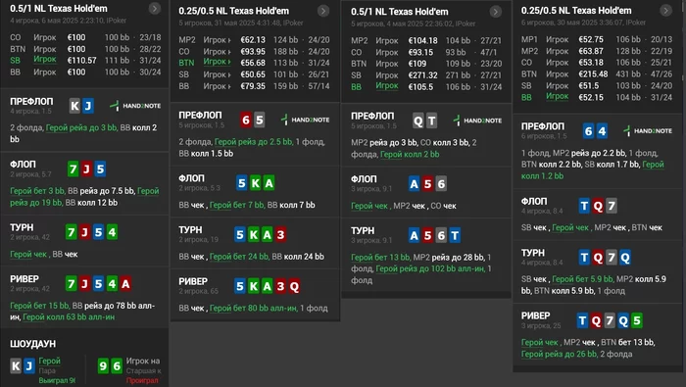Viewport: 686px width, 387px height.
Task: Click 'Герой бет 24 bb' turn action
Action: [239, 257]
